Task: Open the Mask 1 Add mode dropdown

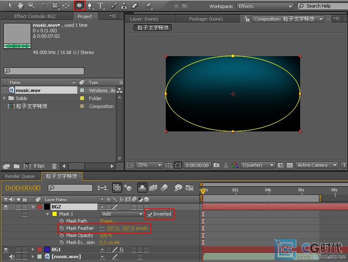Action: pos(122,214)
